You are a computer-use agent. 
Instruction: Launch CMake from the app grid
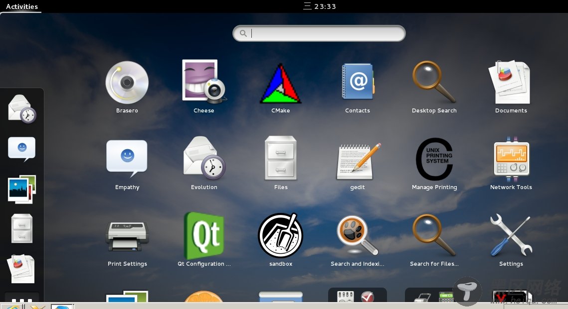click(x=280, y=84)
